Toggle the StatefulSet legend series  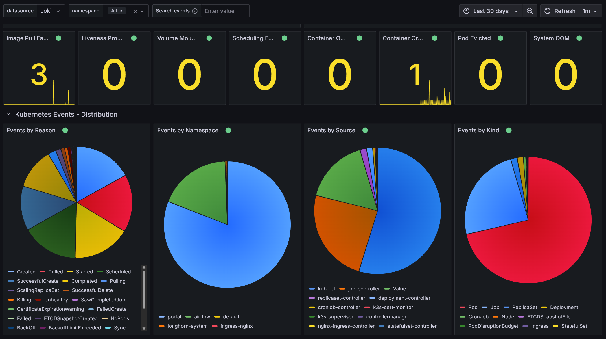[x=574, y=326]
